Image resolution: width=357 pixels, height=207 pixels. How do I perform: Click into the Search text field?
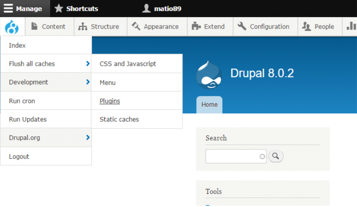pyautogui.click(x=233, y=156)
